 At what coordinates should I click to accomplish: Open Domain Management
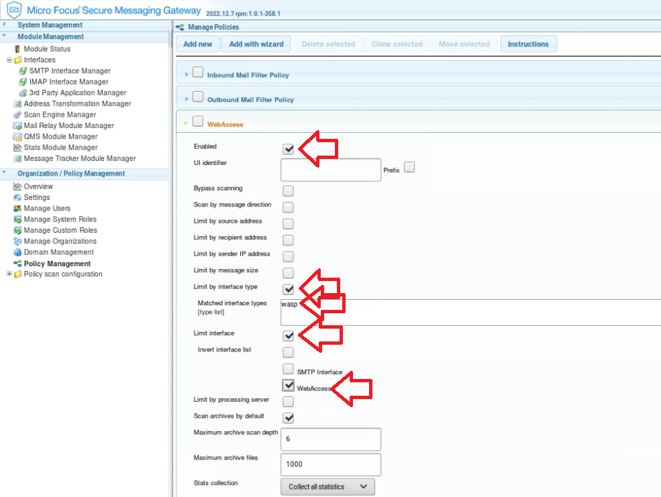click(x=57, y=252)
